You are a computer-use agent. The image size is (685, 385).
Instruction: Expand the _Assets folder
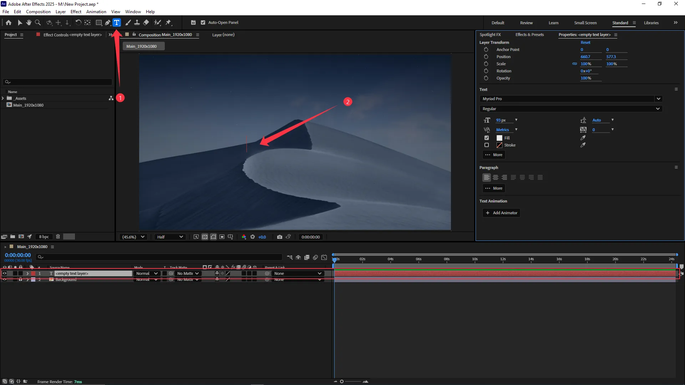pyautogui.click(x=3, y=98)
